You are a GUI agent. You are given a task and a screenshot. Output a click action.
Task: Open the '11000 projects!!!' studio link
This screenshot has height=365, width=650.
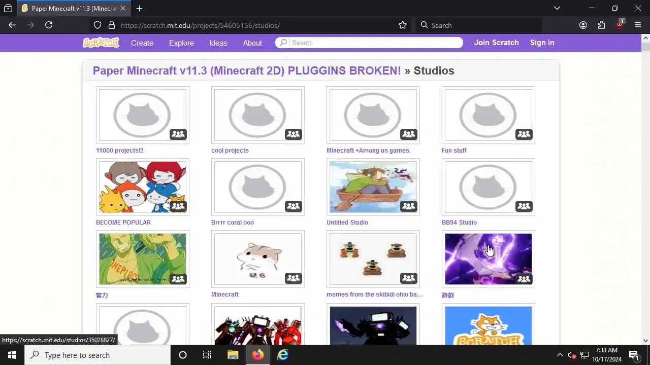(120, 151)
